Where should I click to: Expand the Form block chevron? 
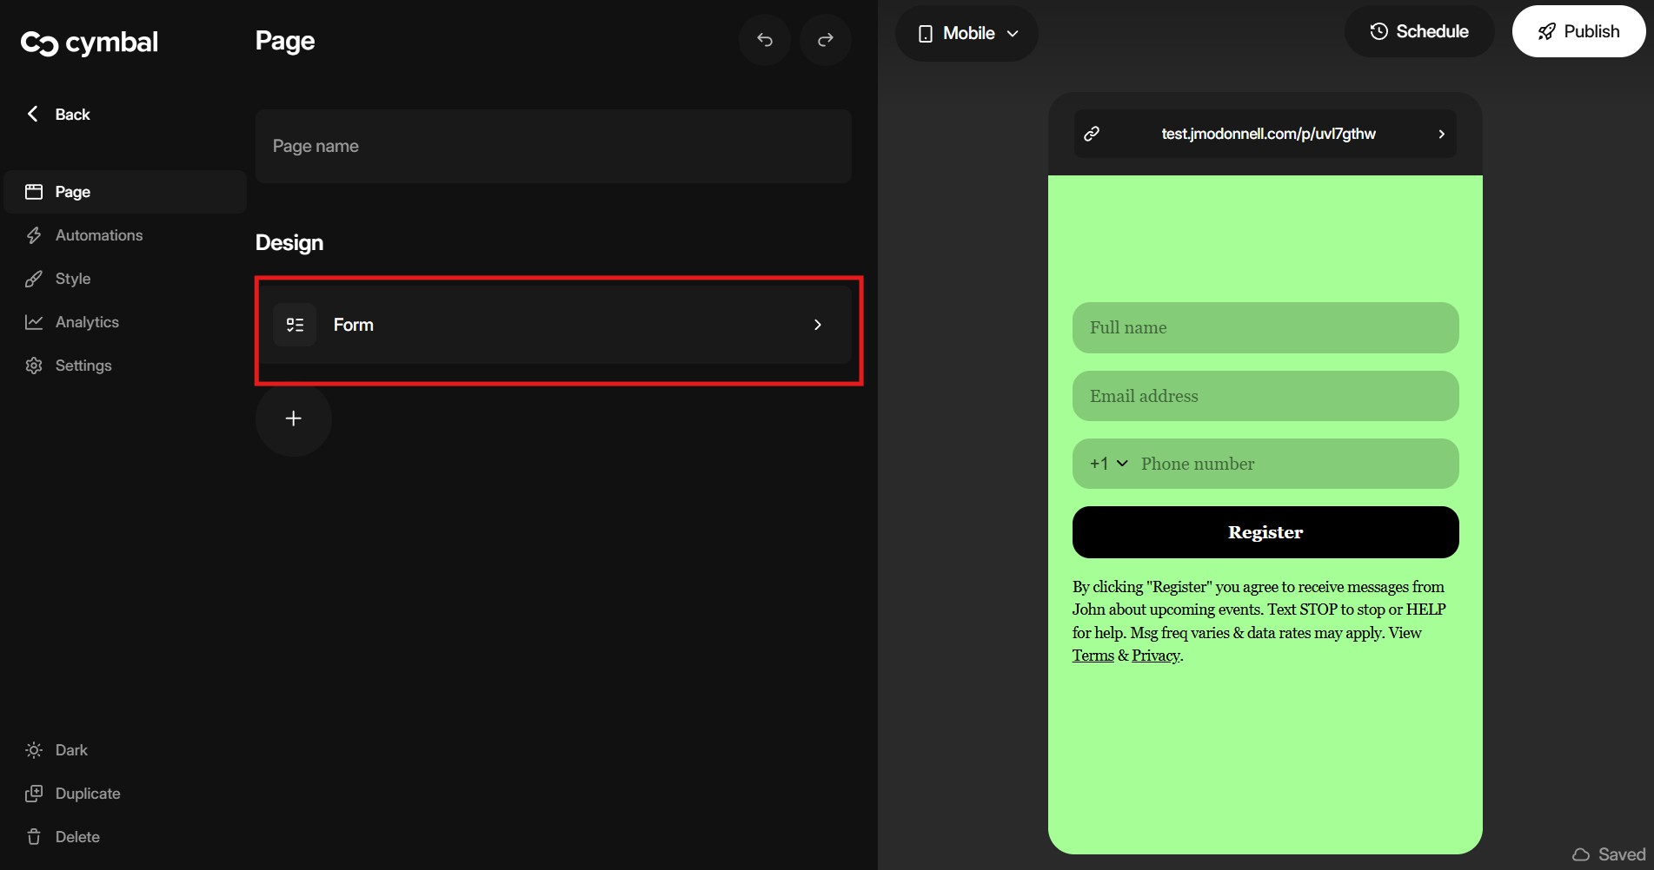pos(817,325)
